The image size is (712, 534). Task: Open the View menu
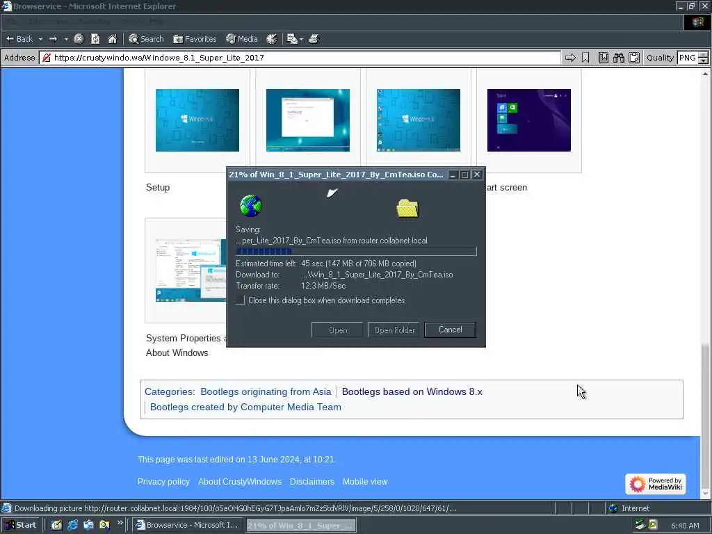pos(61,22)
